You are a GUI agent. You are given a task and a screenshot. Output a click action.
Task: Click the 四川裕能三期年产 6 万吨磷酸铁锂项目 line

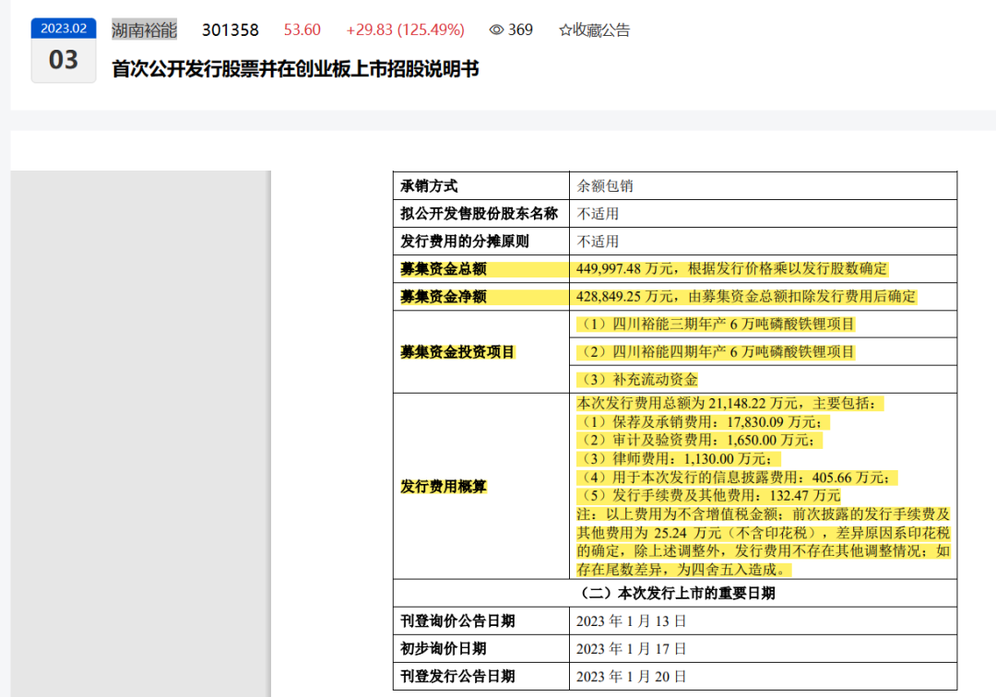716,325
